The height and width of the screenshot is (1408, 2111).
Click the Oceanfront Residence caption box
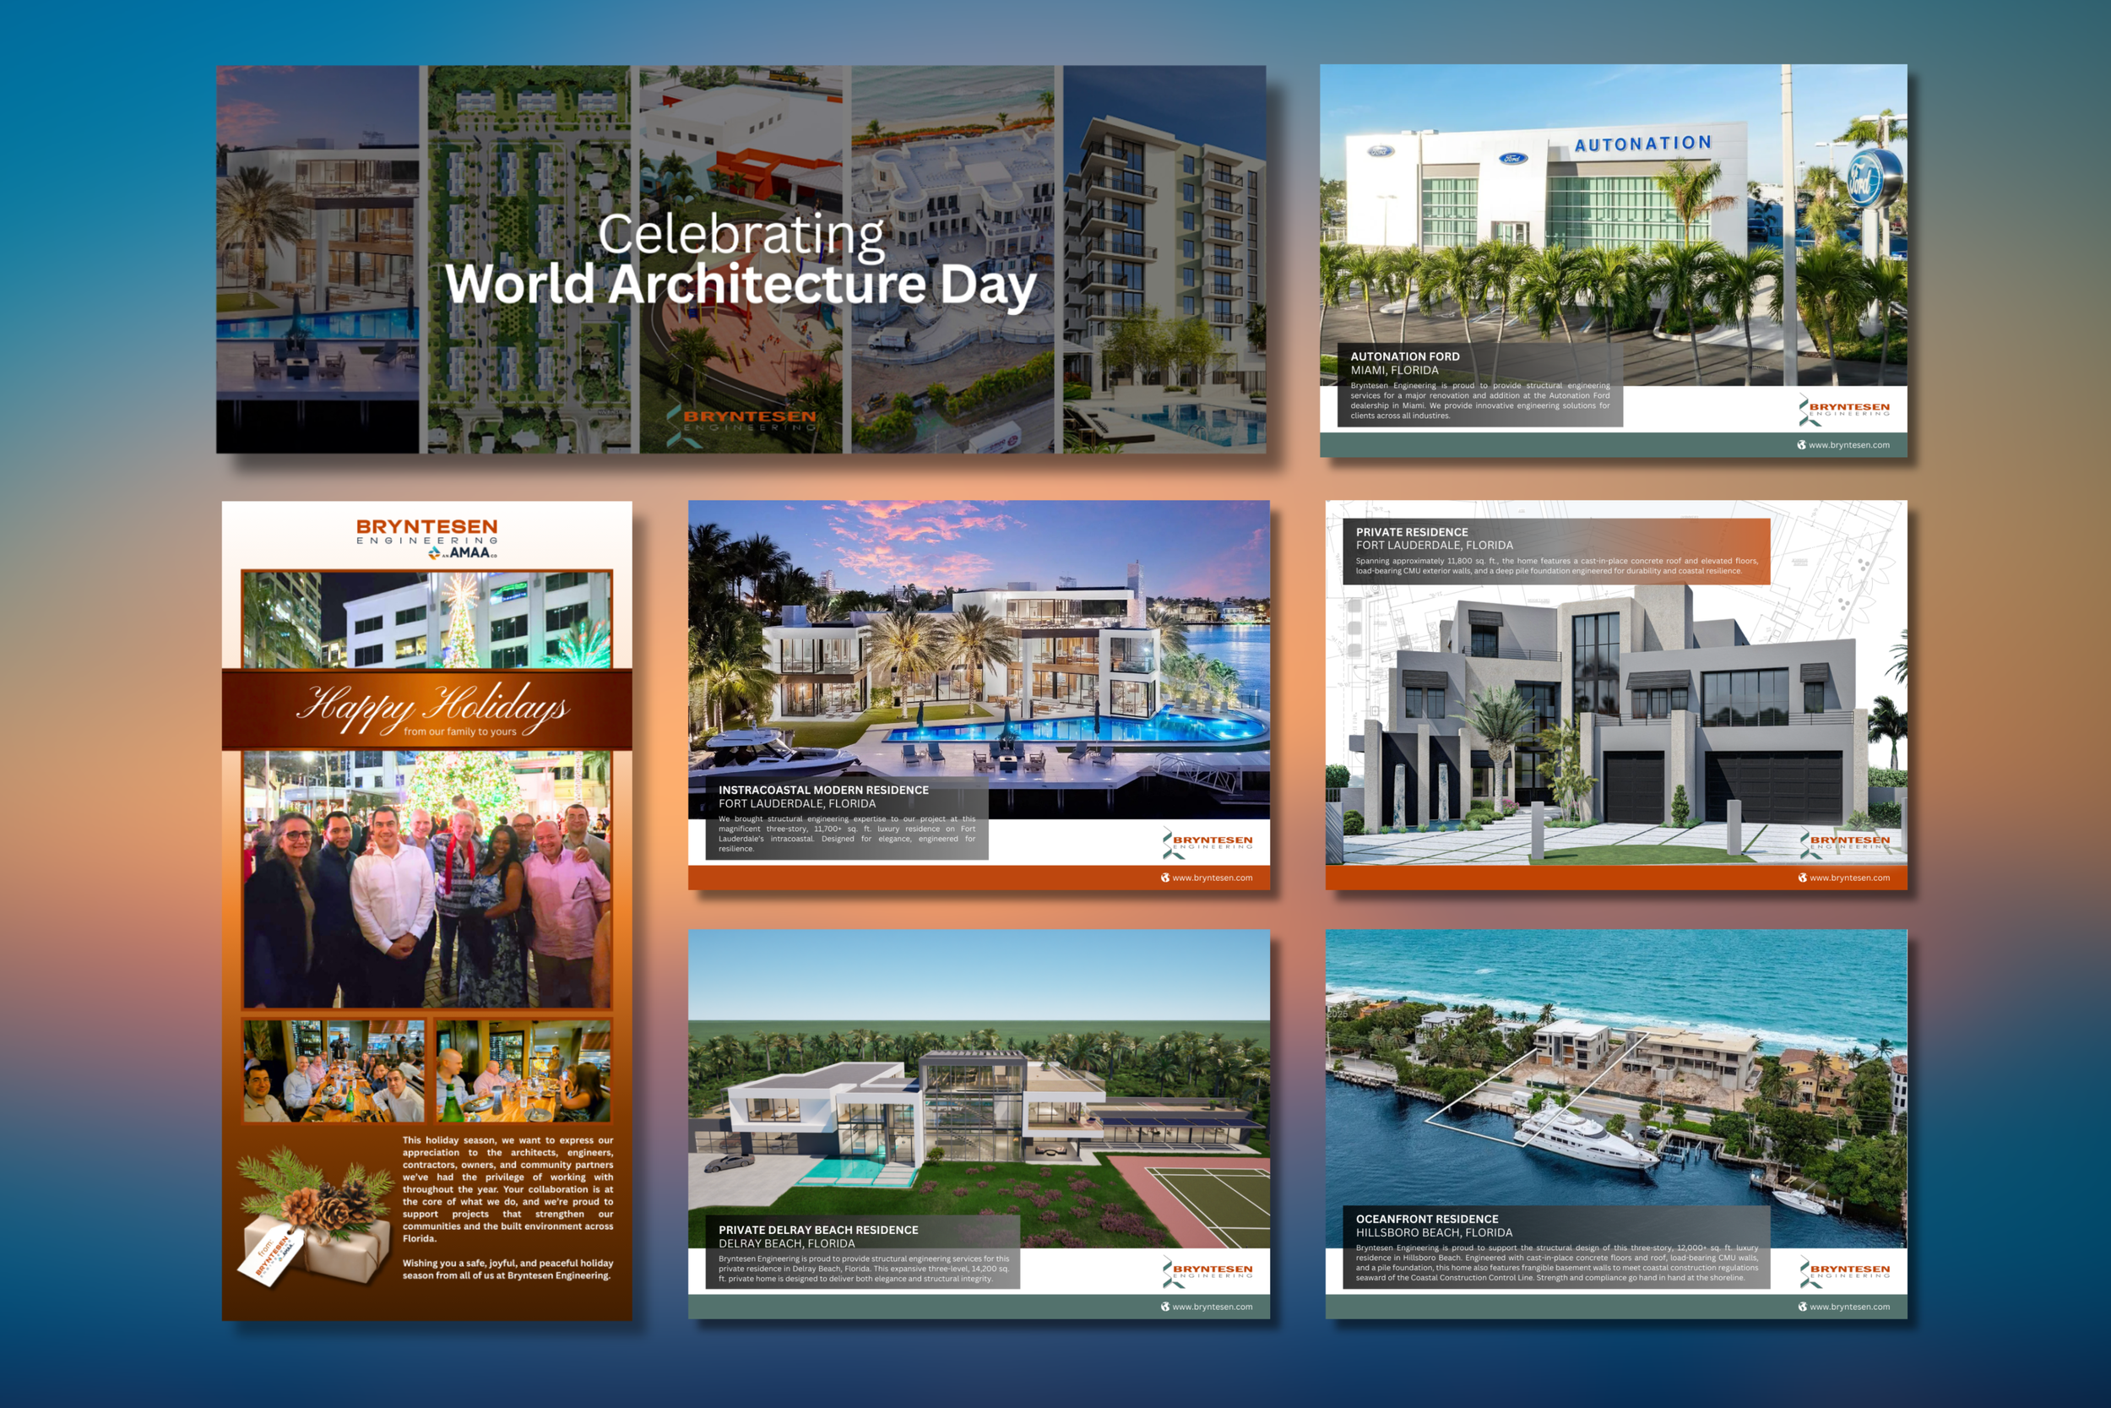coord(1555,1248)
